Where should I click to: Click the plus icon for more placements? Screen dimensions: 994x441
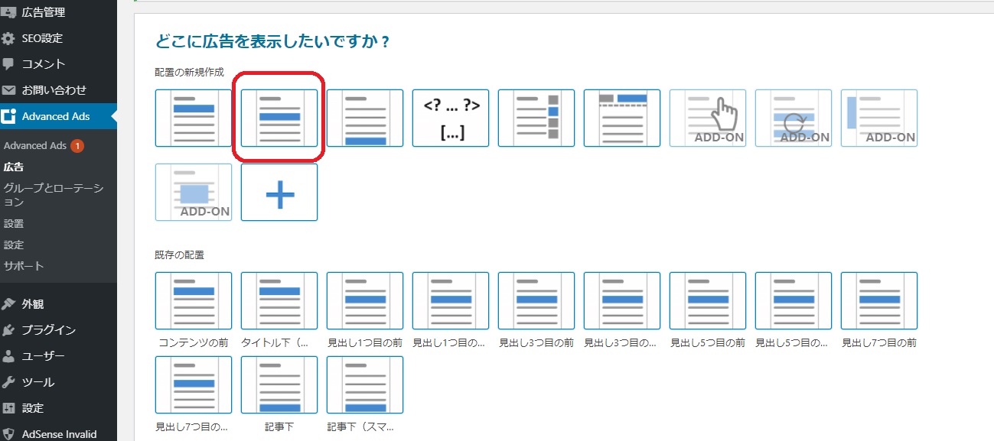click(279, 192)
